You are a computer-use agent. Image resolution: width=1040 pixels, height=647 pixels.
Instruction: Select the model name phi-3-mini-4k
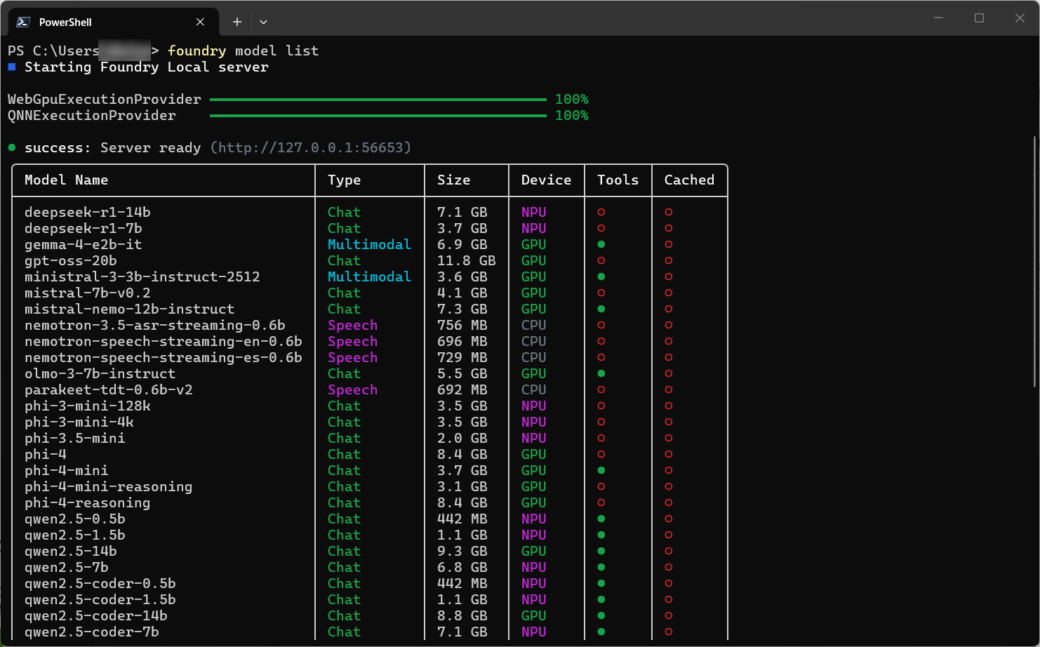(79, 422)
